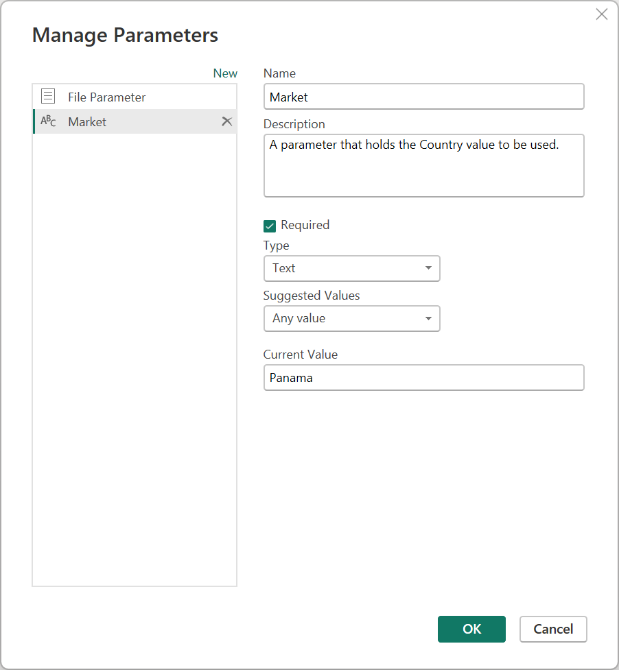Delete the Market parameter using the X icon
619x670 pixels.
227,121
